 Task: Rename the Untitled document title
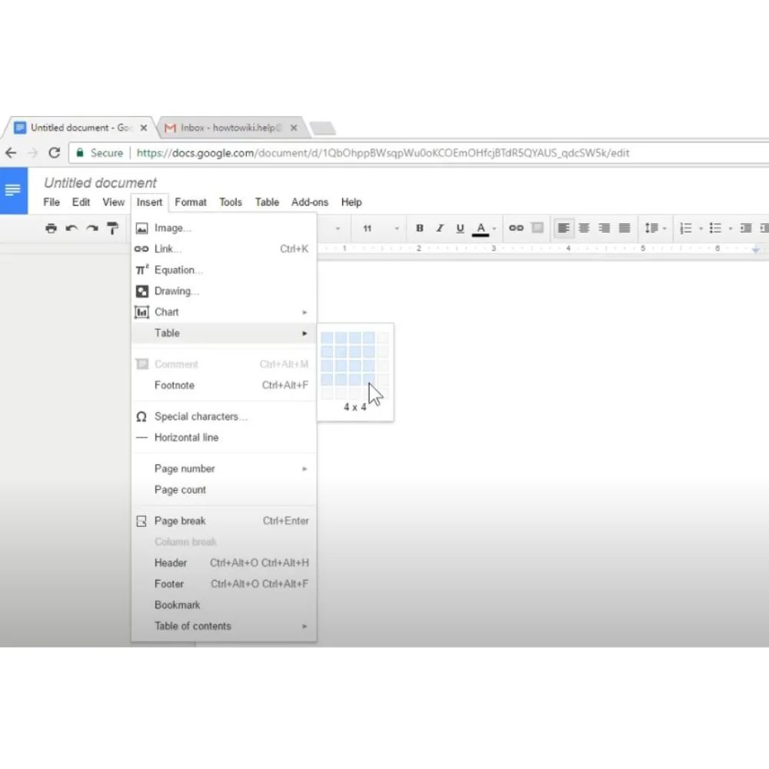[101, 183]
